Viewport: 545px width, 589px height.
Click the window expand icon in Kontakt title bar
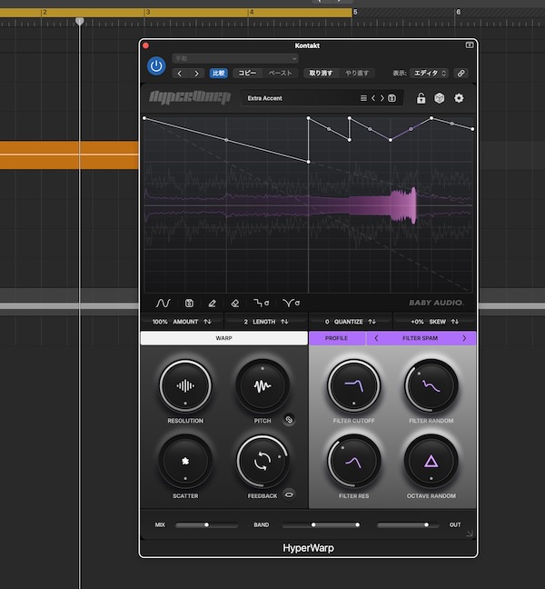click(470, 45)
